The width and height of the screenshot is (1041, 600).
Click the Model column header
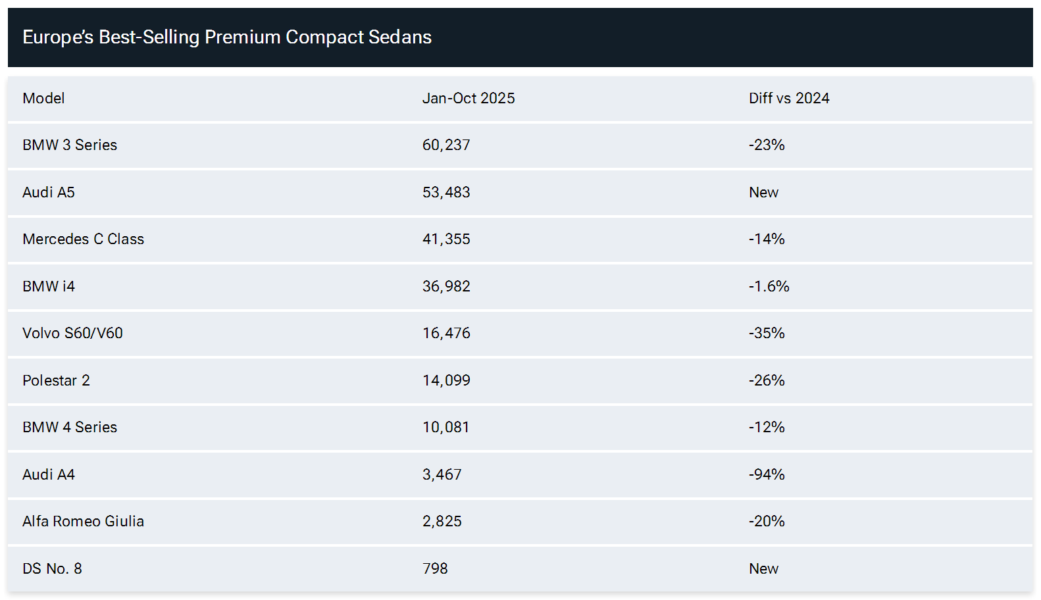point(43,99)
